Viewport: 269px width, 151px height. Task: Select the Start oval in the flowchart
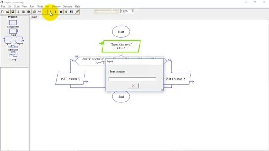tap(121, 32)
